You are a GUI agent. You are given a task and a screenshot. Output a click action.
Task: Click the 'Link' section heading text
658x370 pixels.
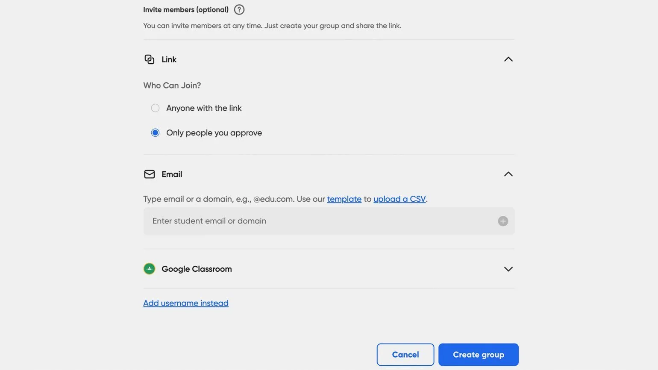point(169,59)
